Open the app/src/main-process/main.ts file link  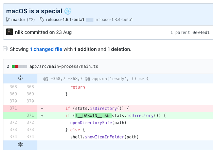point(64,66)
